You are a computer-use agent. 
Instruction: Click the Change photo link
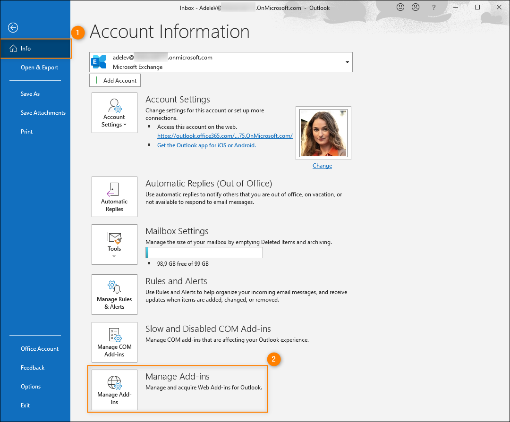[x=322, y=166]
